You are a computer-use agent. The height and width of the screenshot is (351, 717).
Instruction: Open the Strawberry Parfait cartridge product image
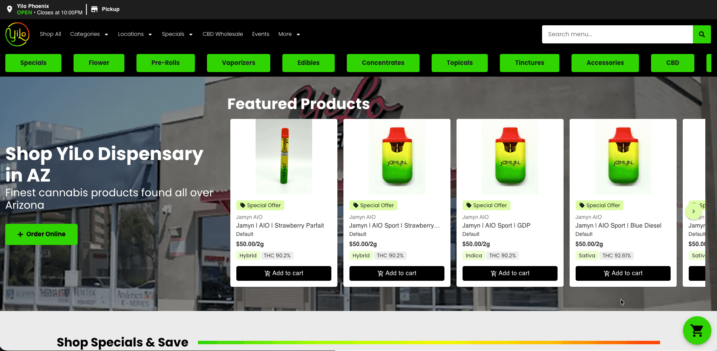point(284,157)
